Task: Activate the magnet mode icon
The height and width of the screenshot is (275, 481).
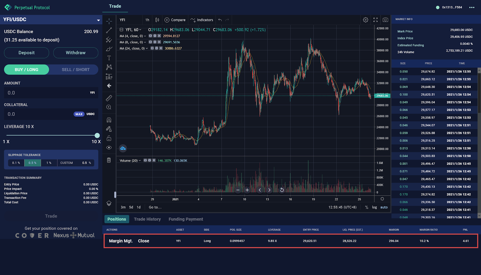Action: pos(109,120)
